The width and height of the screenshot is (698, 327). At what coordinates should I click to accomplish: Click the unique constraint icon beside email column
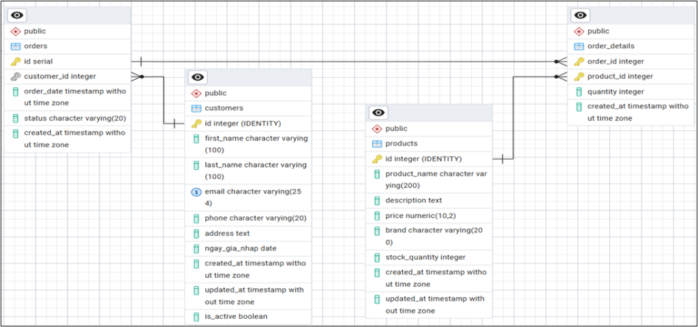196,192
